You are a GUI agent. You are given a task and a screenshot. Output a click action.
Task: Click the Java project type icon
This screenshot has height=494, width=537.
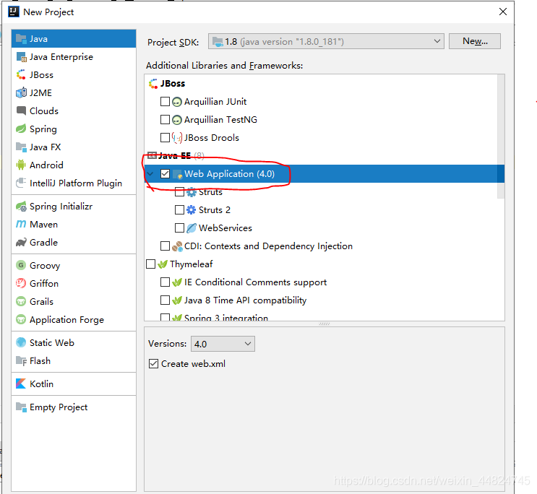click(21, 39)
